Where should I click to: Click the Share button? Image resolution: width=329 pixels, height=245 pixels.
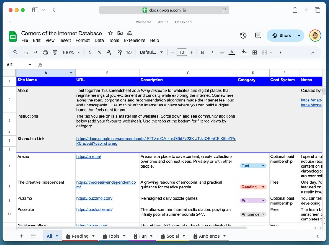pos(281,36)
